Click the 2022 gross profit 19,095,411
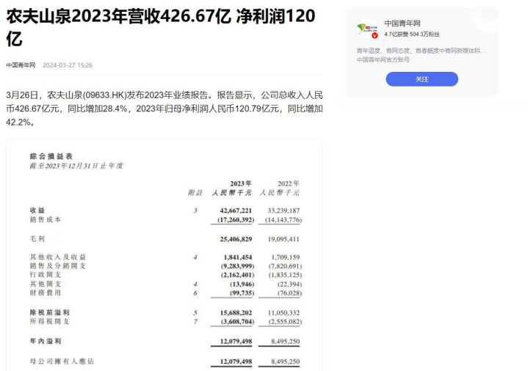 (283, 239)
